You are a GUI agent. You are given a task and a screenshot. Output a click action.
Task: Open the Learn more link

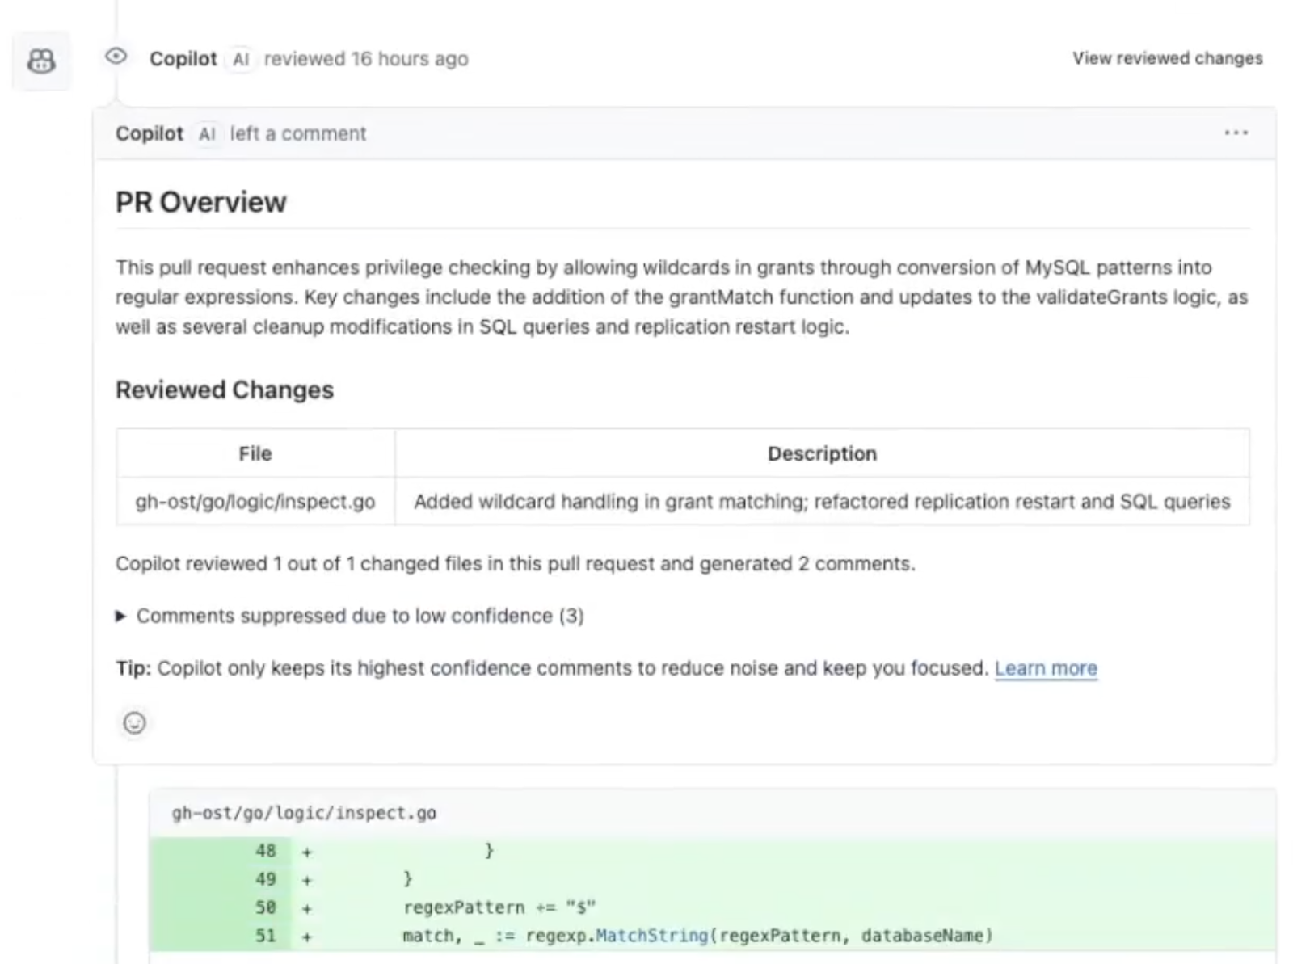click(x=1046, y=668)
